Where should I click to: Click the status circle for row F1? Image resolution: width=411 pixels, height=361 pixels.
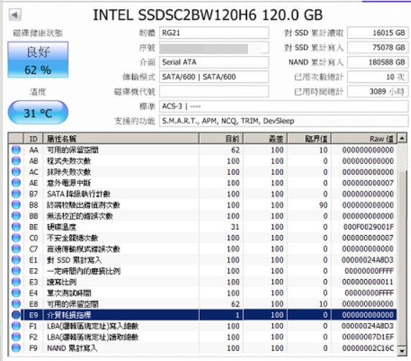(x=16, y=326)
